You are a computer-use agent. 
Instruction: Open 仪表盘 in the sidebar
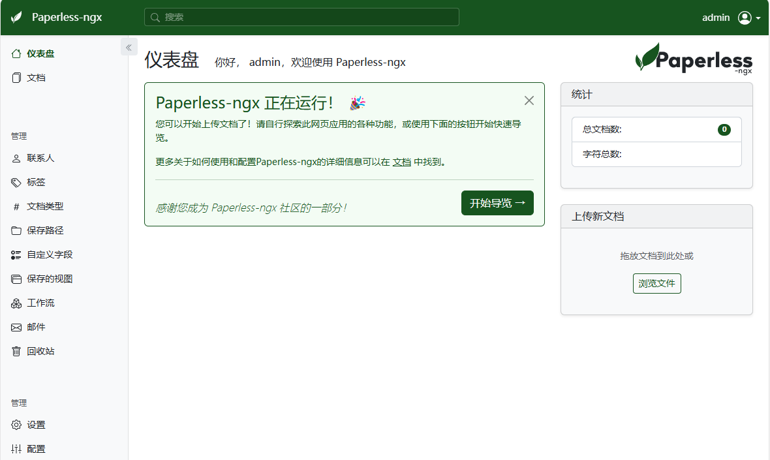[x=40, y=54]
